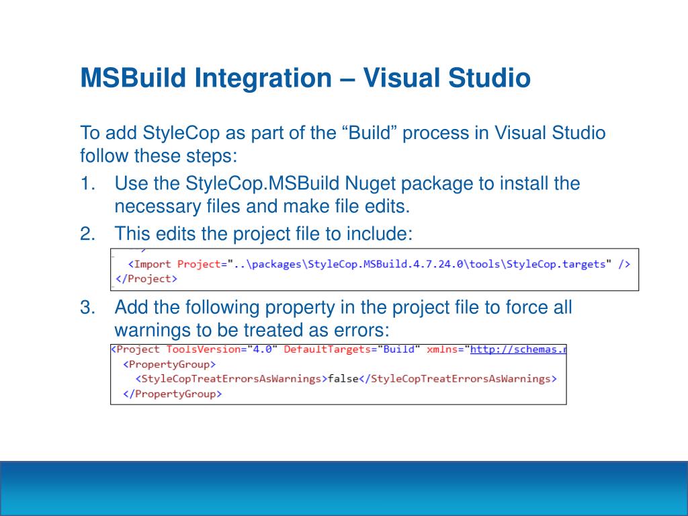This screenshot has height=516, width=688.
Task: Open the http://schemas hyperlink in the xmlns attribute
Action: coord(518,349)
